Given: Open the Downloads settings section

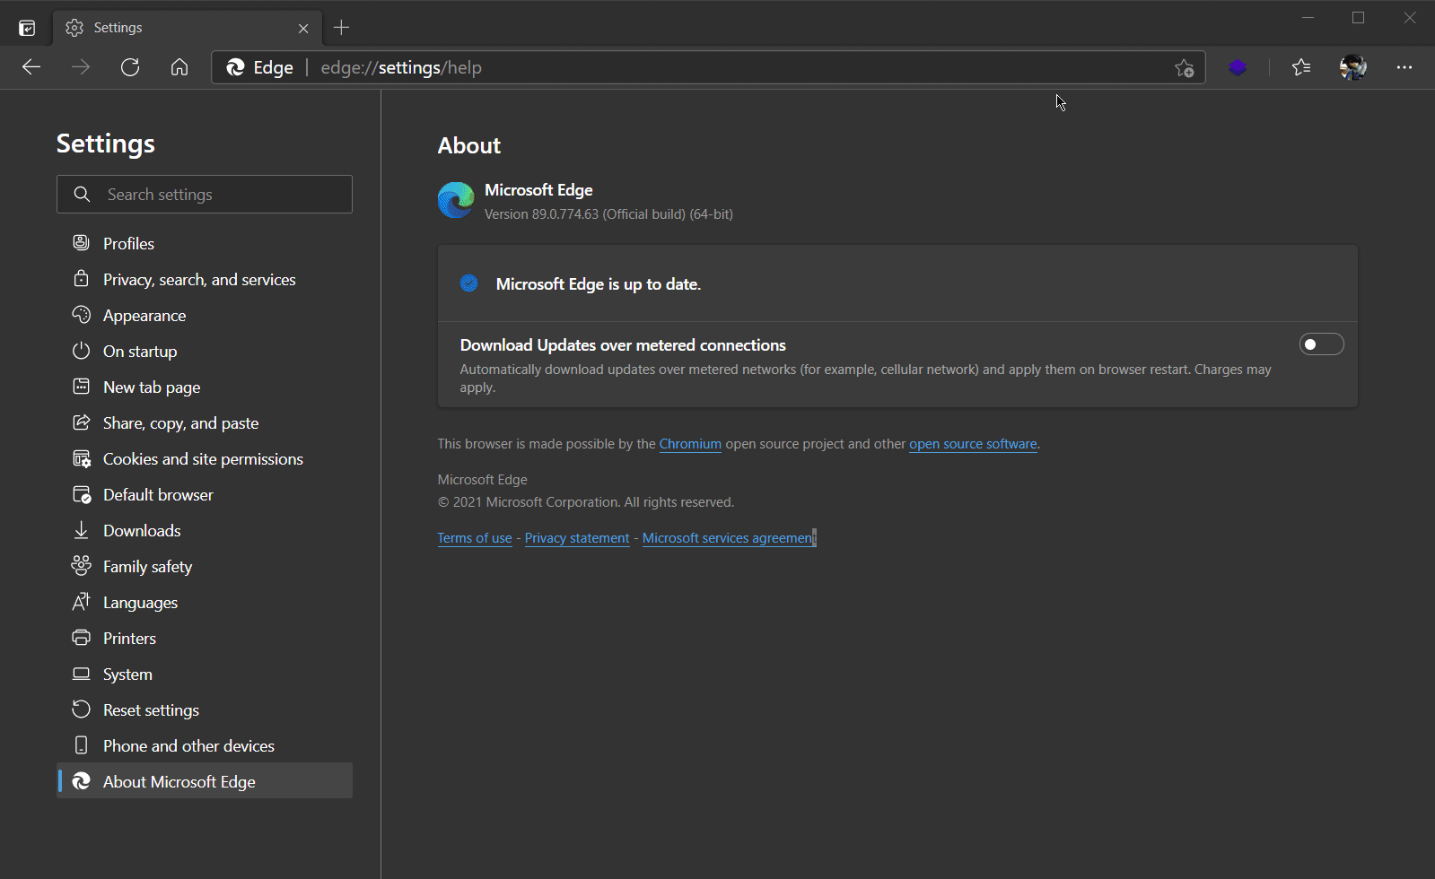Looking at the screenshot, I should (x=205, y=530).
